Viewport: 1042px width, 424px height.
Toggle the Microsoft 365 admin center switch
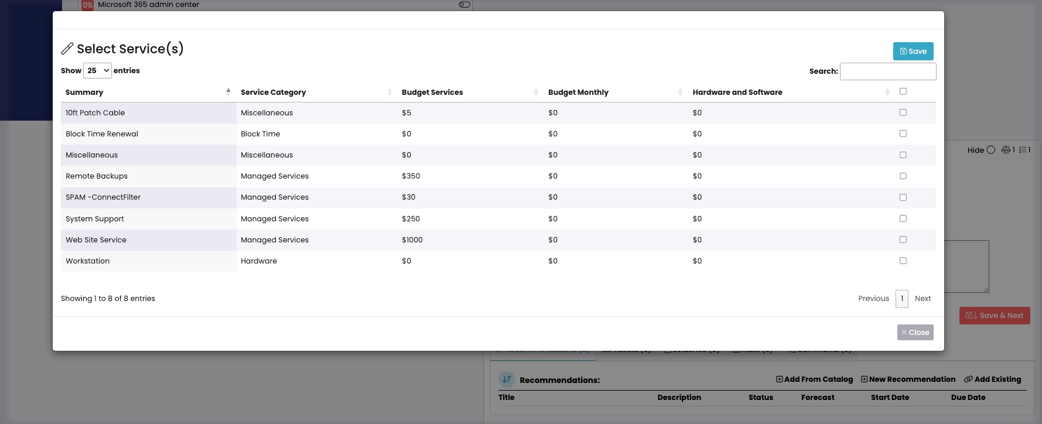[464, 4]
